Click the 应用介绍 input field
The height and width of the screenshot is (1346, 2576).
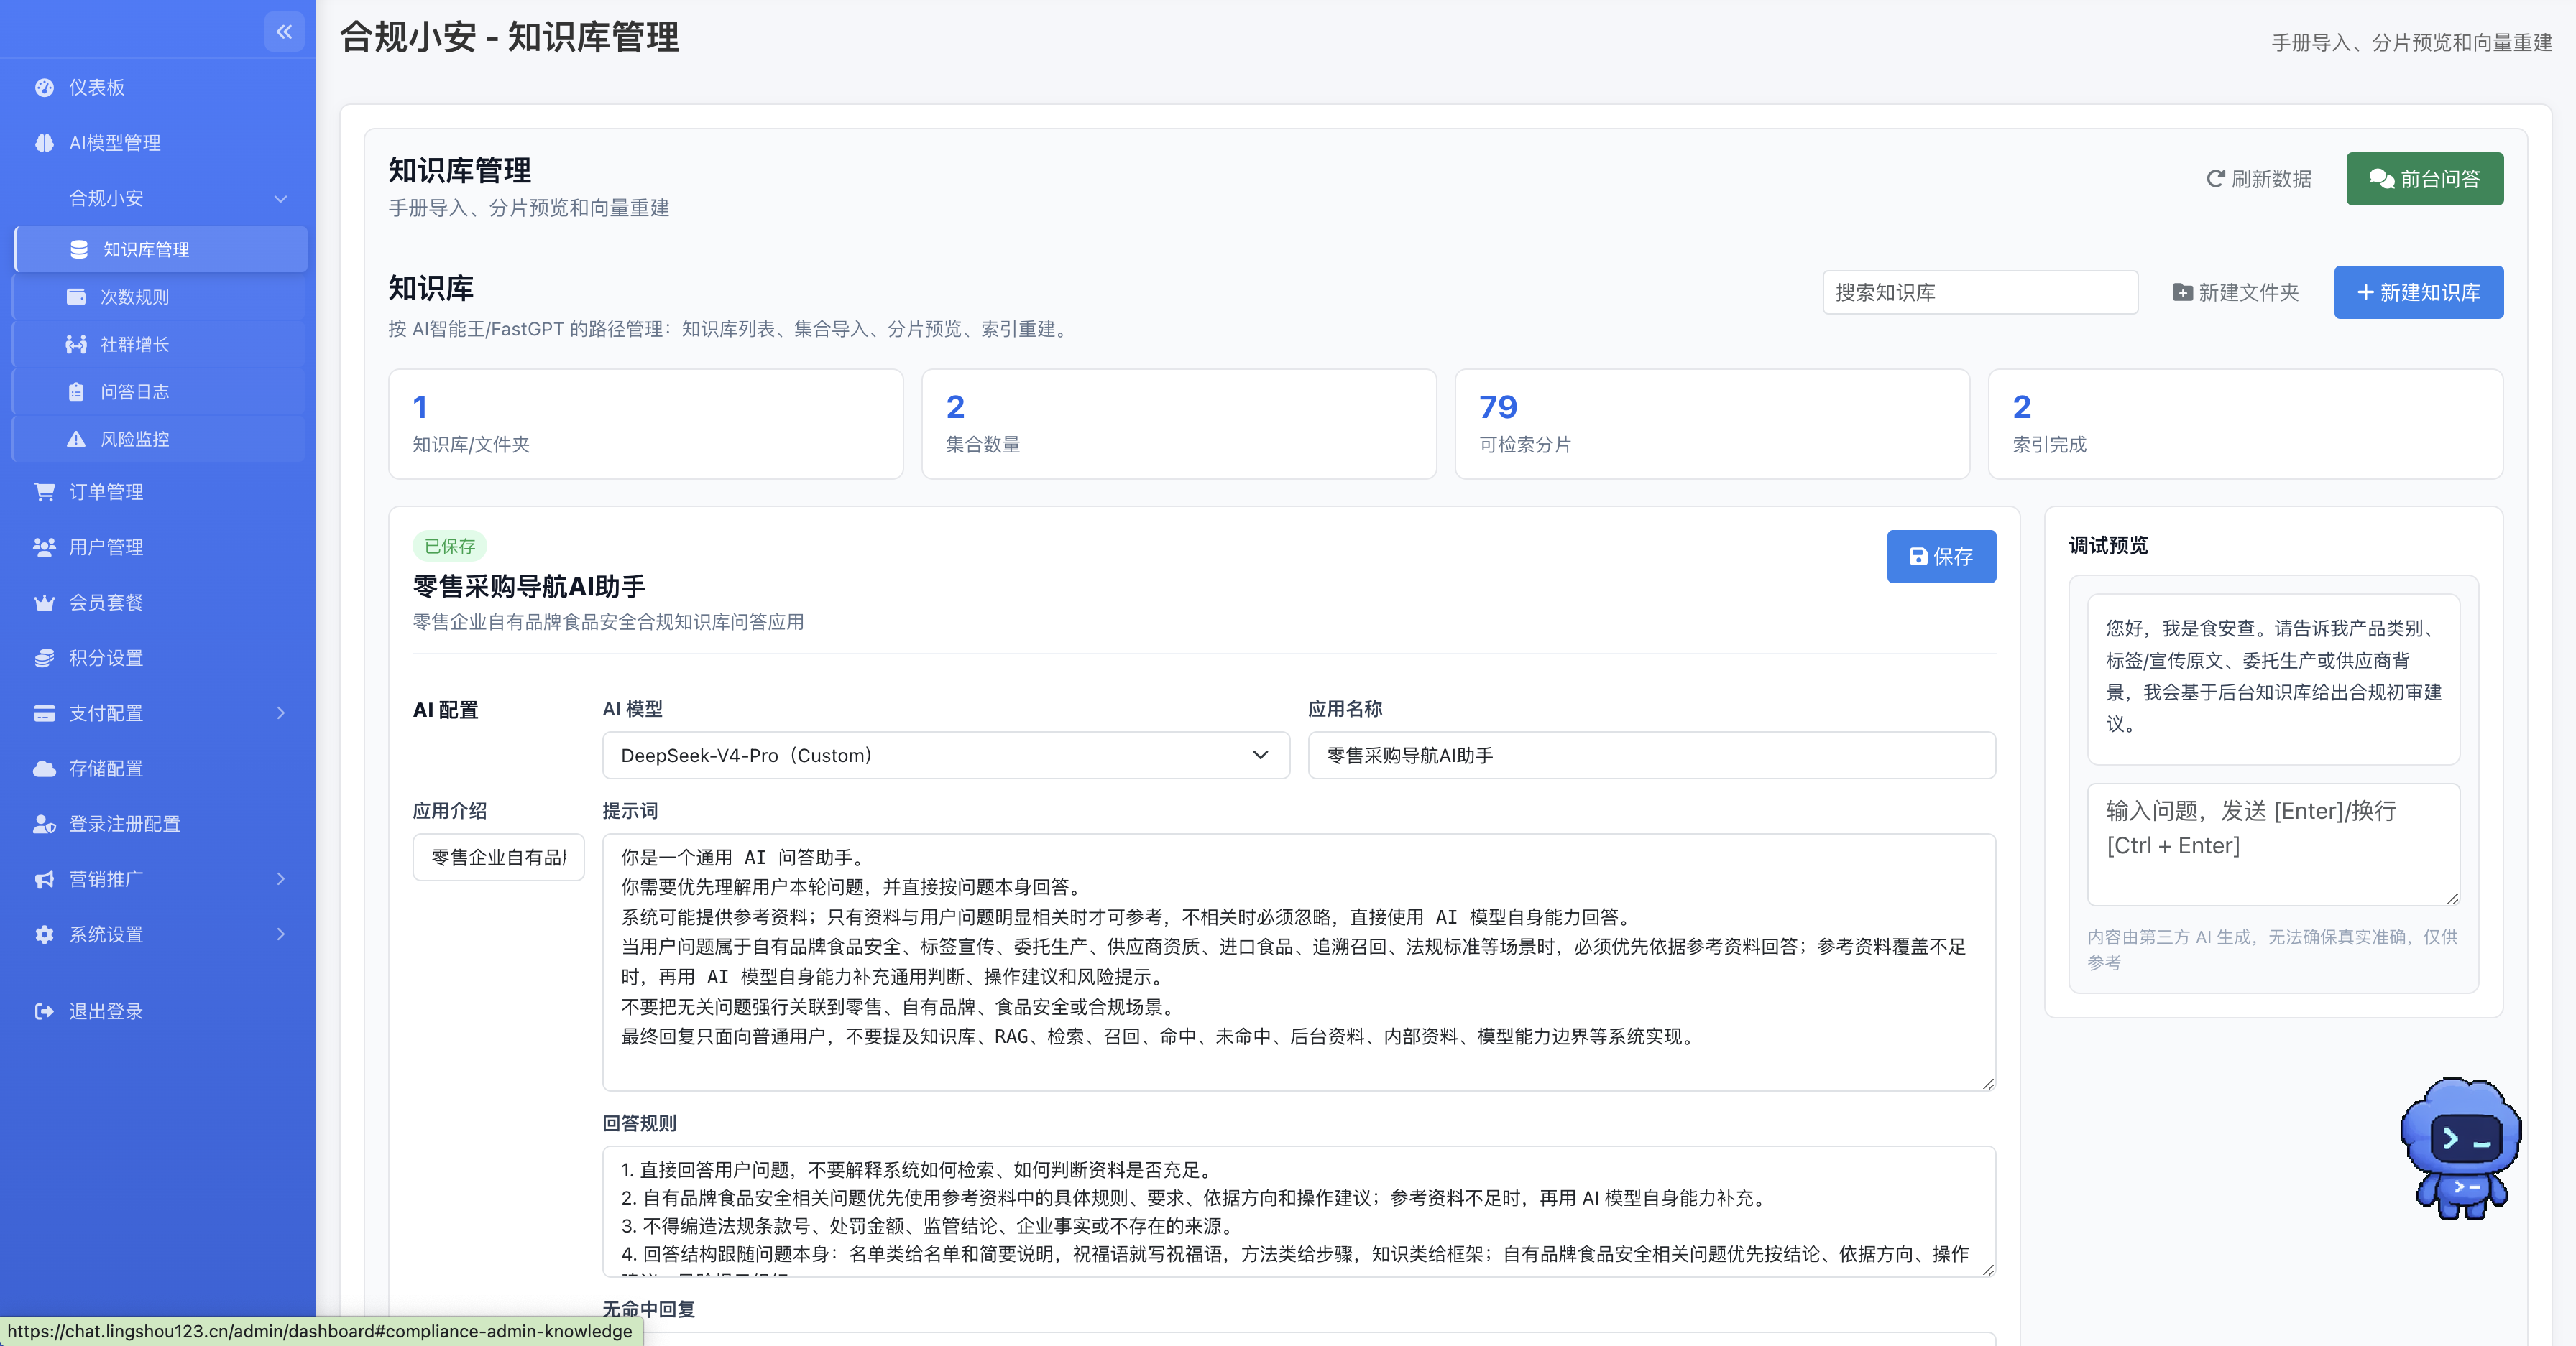pos(498,858)
